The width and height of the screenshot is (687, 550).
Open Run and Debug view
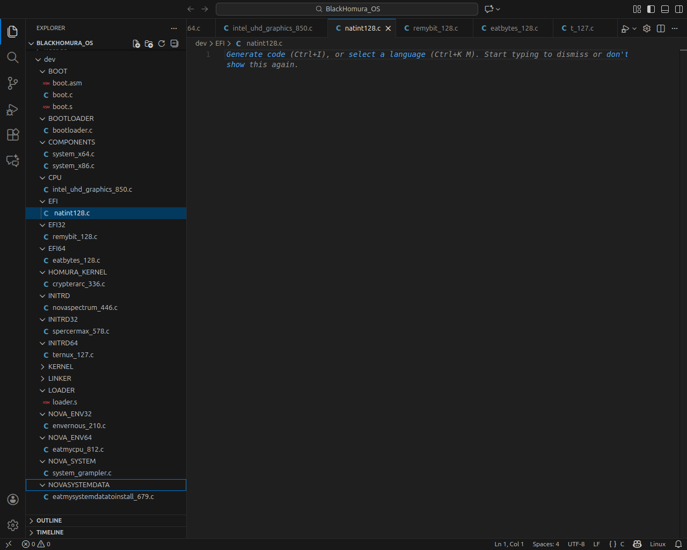(x=13, y=110)
